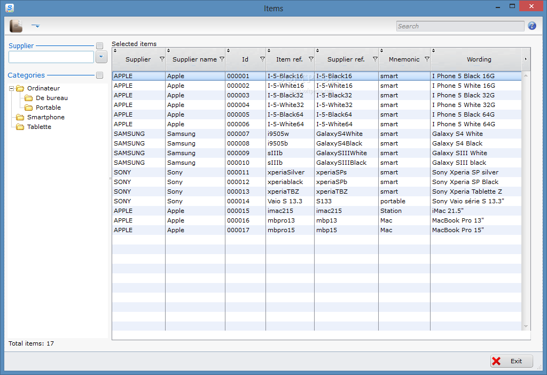Image resolution: width=547 pixels, height=375 pixels.
Task: Click the blue help question mark icon
Action: click(532, 26)
